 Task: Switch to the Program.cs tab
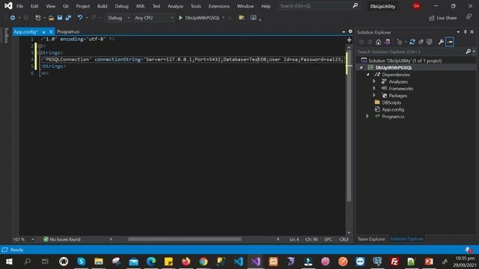click(68, 31)
